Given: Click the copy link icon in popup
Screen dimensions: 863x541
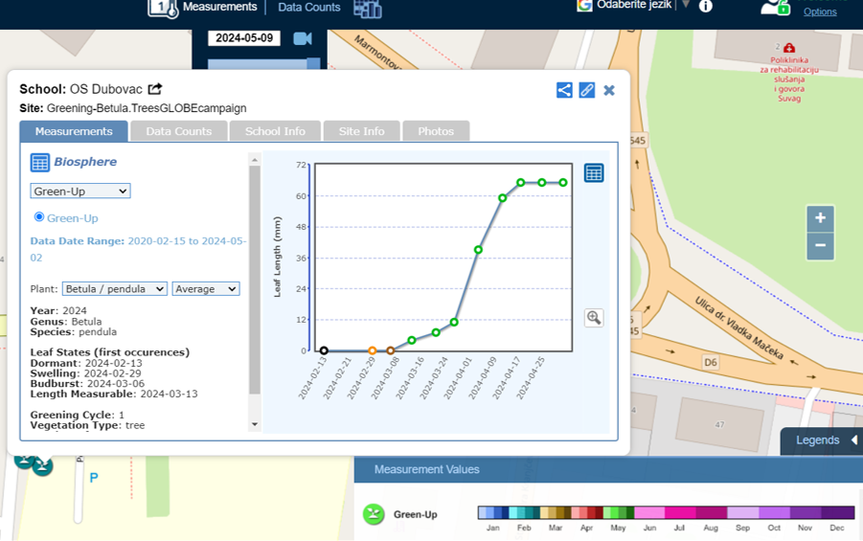Looking at the screenshot, I should pyautogui.click(x=587, y=90).
